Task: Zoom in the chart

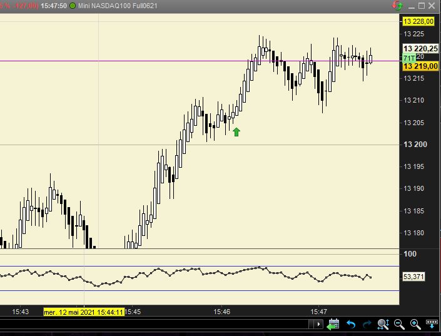Action: (415, 325)
